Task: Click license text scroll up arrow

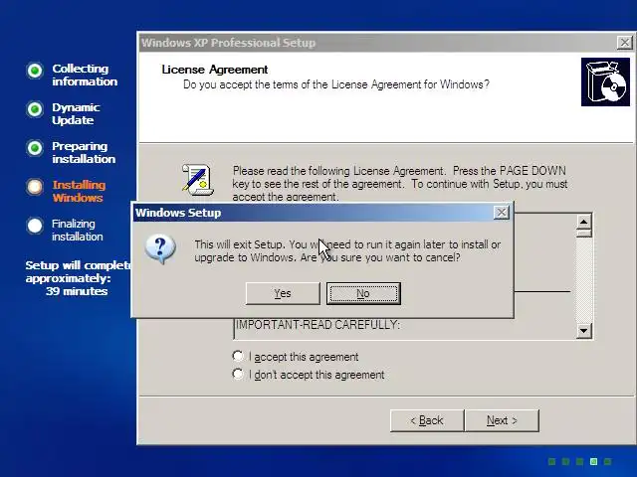Action: pyautogui.click(x=584, y=222)
